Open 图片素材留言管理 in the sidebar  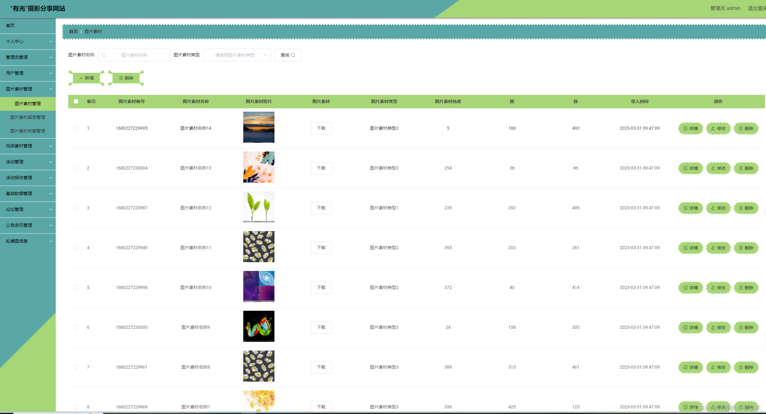[x=28, y=117]
